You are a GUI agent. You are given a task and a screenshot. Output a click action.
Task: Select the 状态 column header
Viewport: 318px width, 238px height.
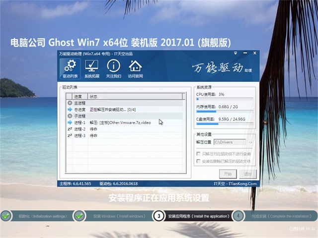pyautogui.click(x=135, y=97)
